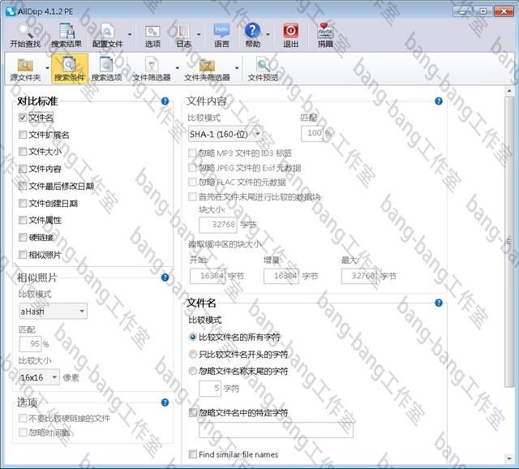Toggle 忽略 JPEG 文件的 Exif 元数据 checkbox
519x469 pixels.
[192, 168]
